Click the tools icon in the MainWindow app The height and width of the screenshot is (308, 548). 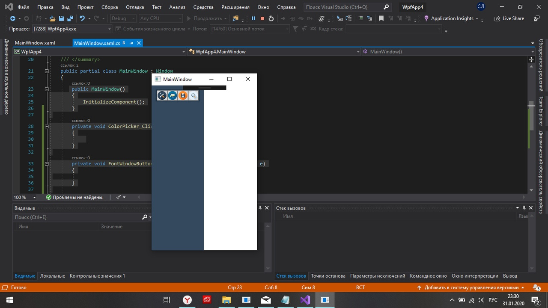[x=162, y=95]
